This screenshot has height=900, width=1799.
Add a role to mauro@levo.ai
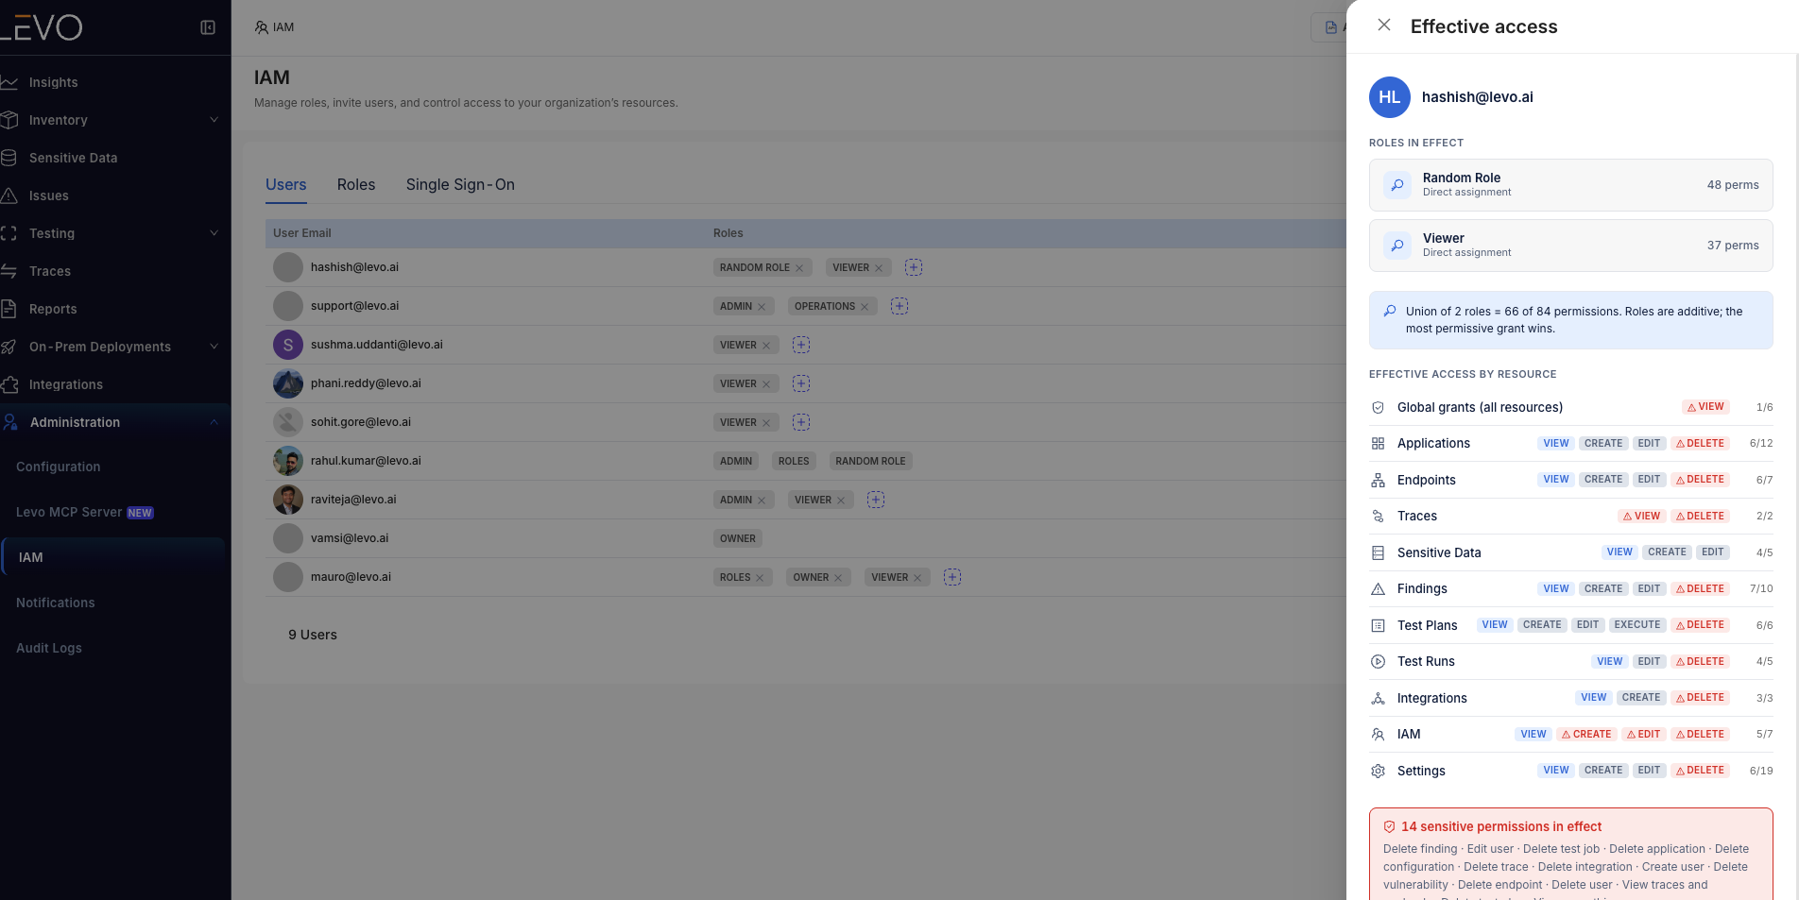(952, 577)
